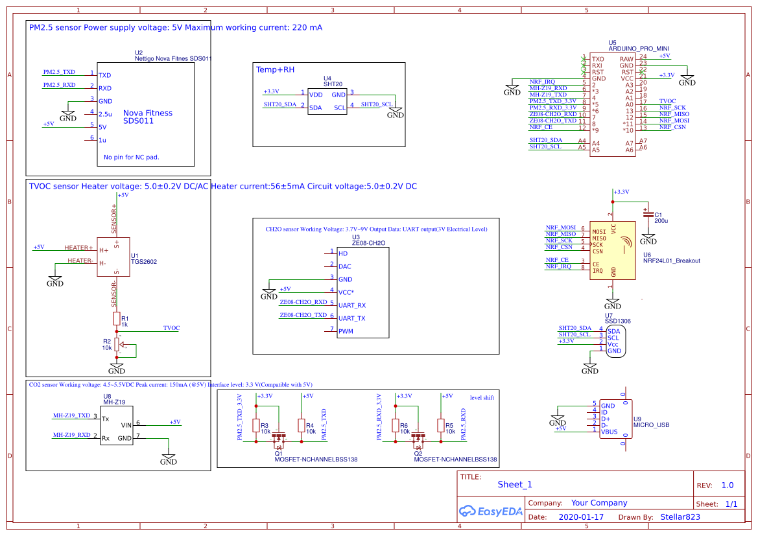Select the GND symbol left of ZE08-CH2O
Viewport: 758px width, 536px height.
(x=269, y=294)
